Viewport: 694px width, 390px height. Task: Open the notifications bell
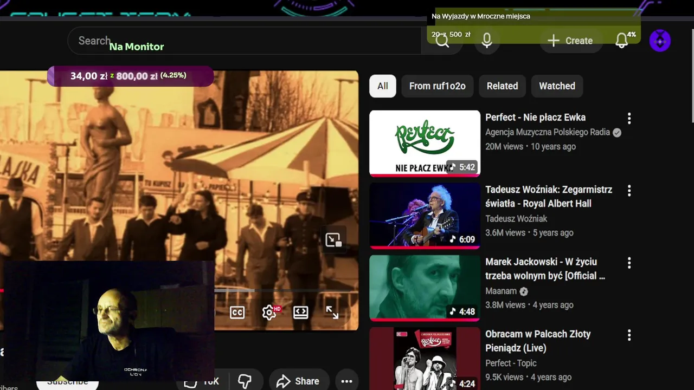[x=622, y=41]
